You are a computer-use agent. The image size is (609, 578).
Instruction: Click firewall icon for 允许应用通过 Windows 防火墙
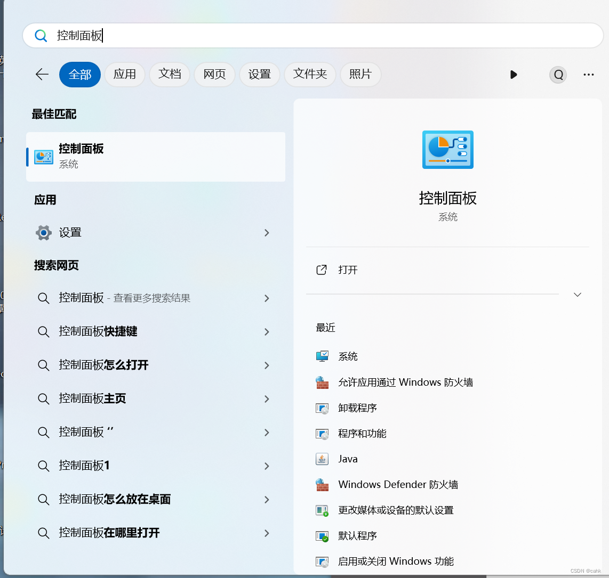point(322,382)
